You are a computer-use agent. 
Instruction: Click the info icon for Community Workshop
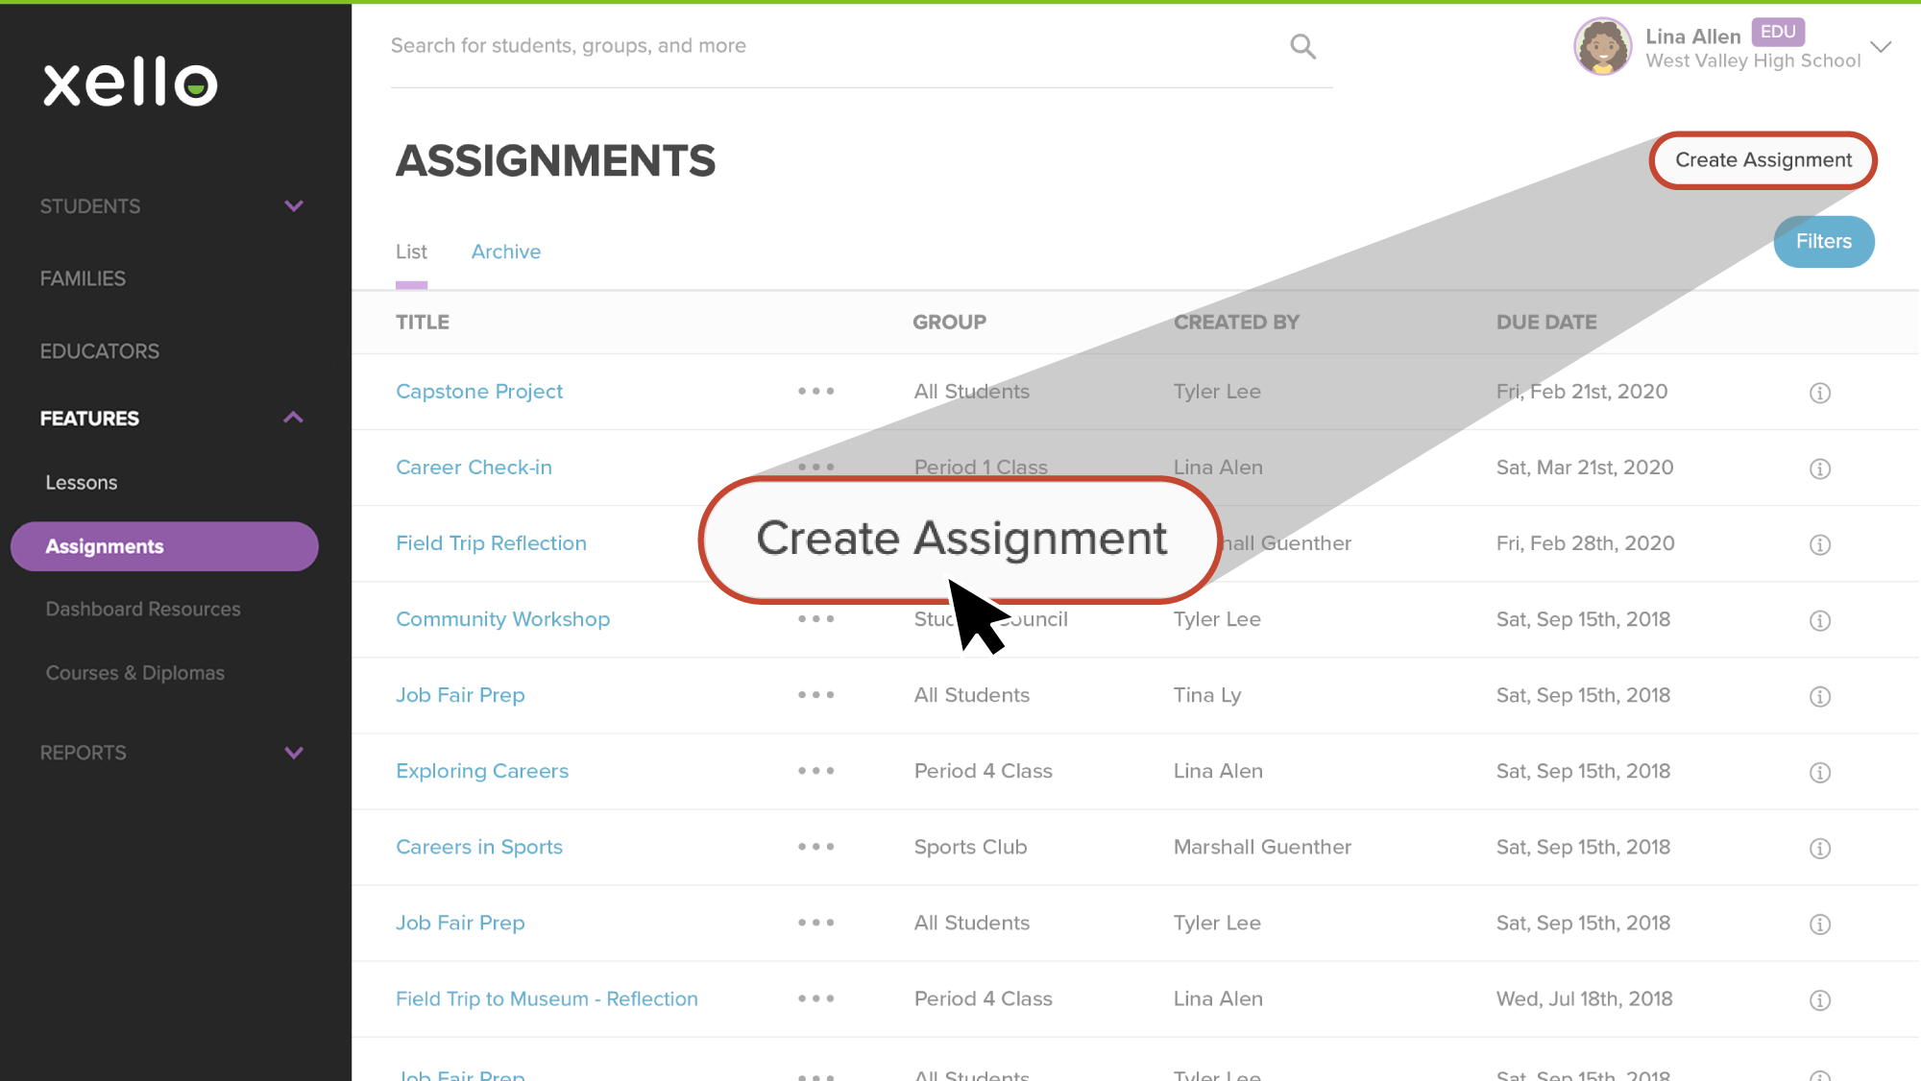click(1821, 619)
